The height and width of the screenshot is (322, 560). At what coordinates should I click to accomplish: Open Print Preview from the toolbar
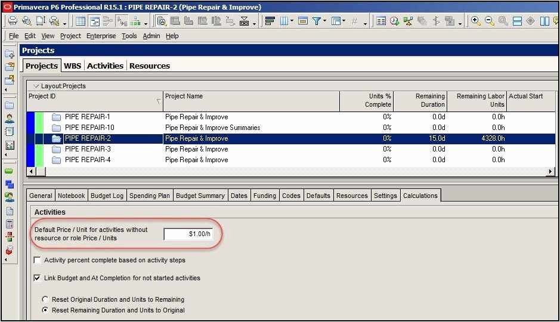[x=26, y=21]
